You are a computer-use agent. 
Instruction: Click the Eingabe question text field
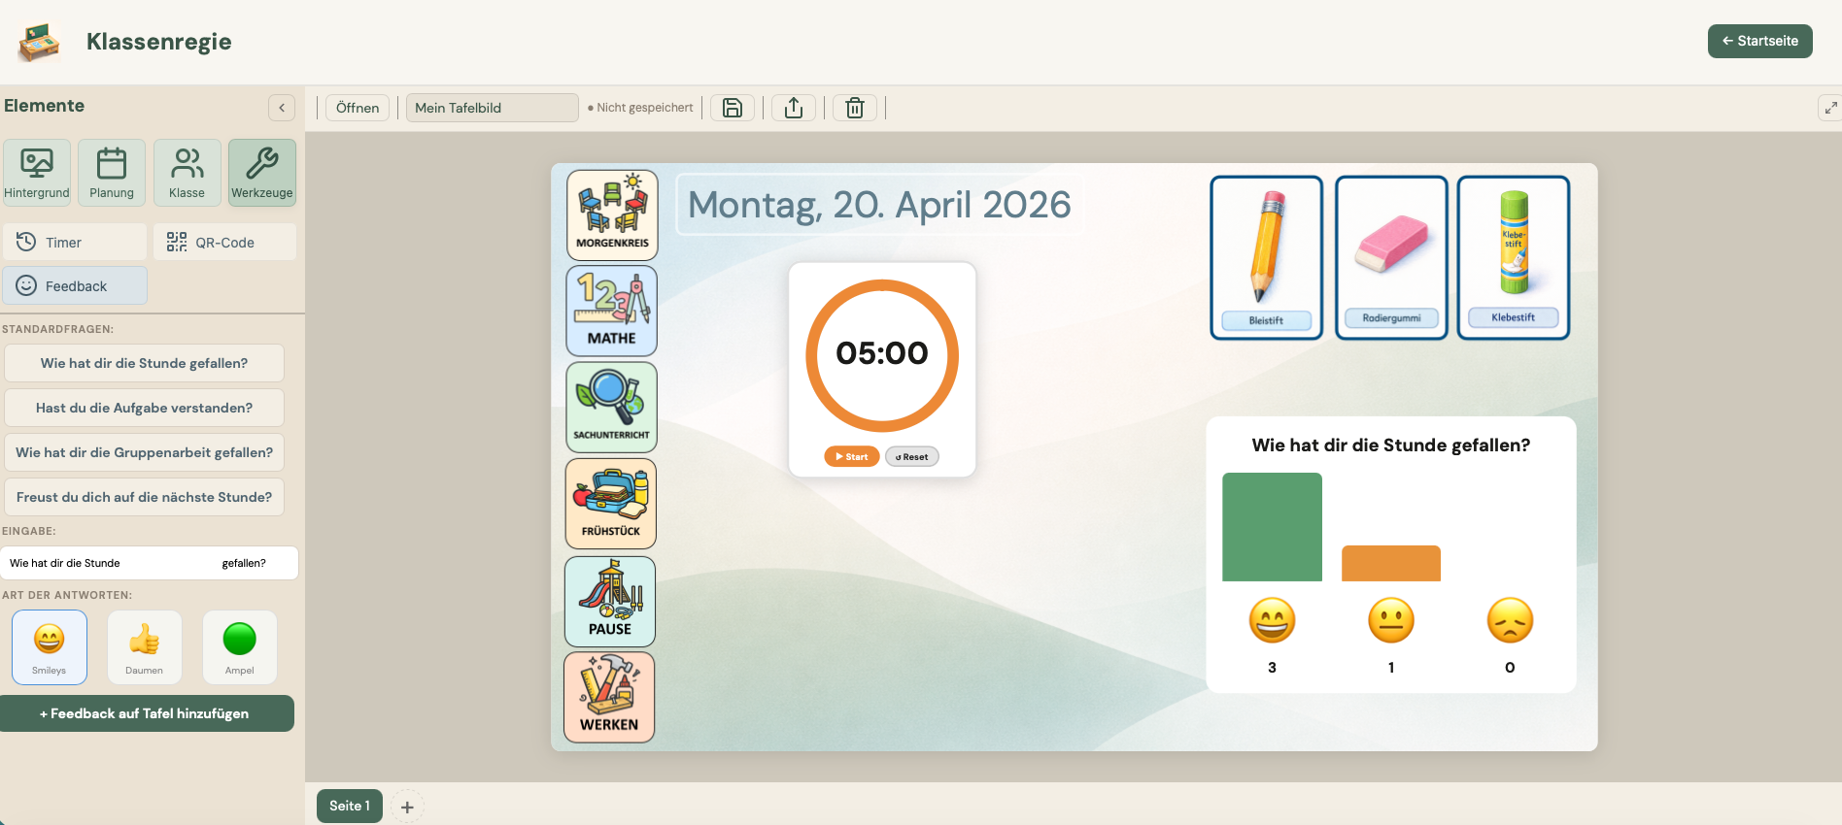(x=149, y=563)
